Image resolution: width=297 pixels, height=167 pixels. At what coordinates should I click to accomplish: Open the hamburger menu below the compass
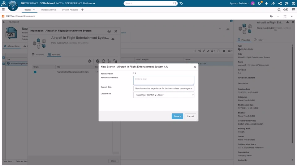[x=3, y=10]
